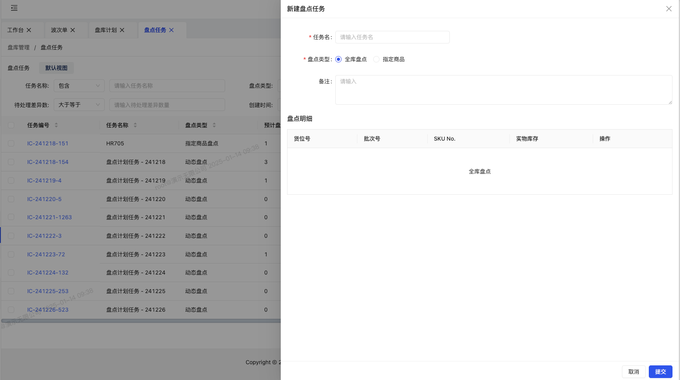Close the 工作台 tab
Viewport: 680px width, 380px height.
coord(29,30)
